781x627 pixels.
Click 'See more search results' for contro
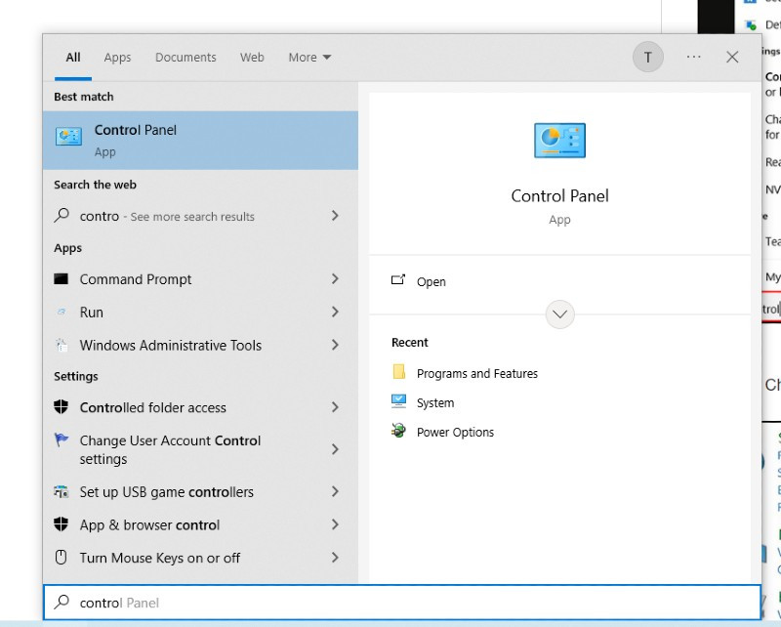[192, 216]
